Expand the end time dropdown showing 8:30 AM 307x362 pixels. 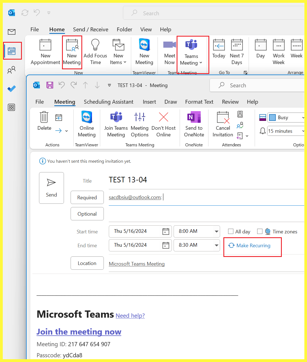point(216,245)
